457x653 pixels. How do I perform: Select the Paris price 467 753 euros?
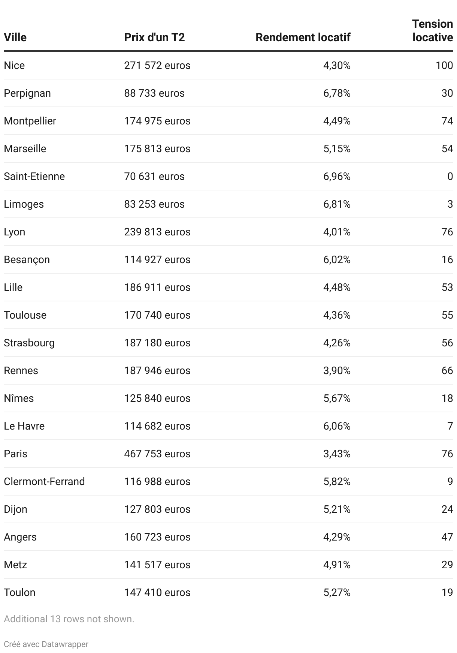157,454
